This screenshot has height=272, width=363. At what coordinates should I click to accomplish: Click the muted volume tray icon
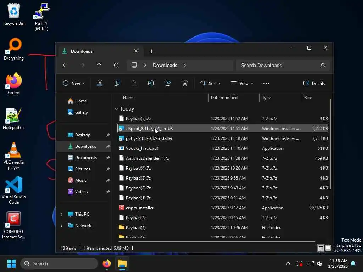point(320,263)
